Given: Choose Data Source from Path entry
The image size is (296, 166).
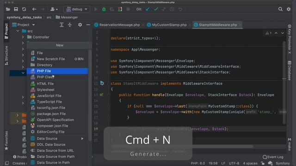Looking at the screenshot, I should (57, 157).
